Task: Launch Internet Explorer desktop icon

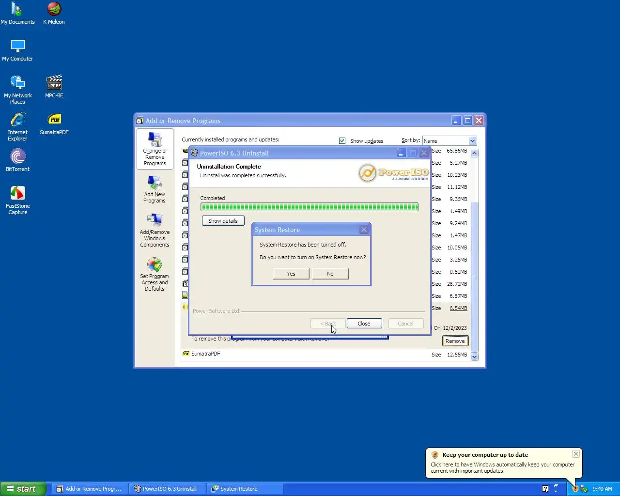Action: tap(17, 127)
